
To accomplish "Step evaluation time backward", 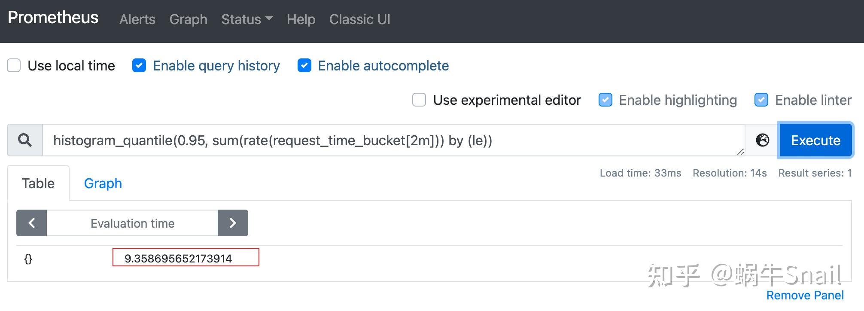I will point(31,223).
